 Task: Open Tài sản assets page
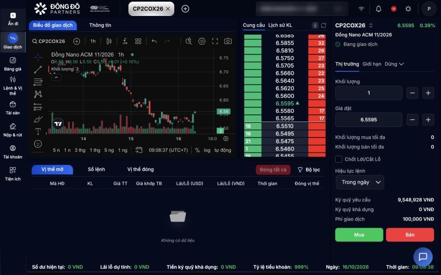pyautogui.click(x=13, y=108)
